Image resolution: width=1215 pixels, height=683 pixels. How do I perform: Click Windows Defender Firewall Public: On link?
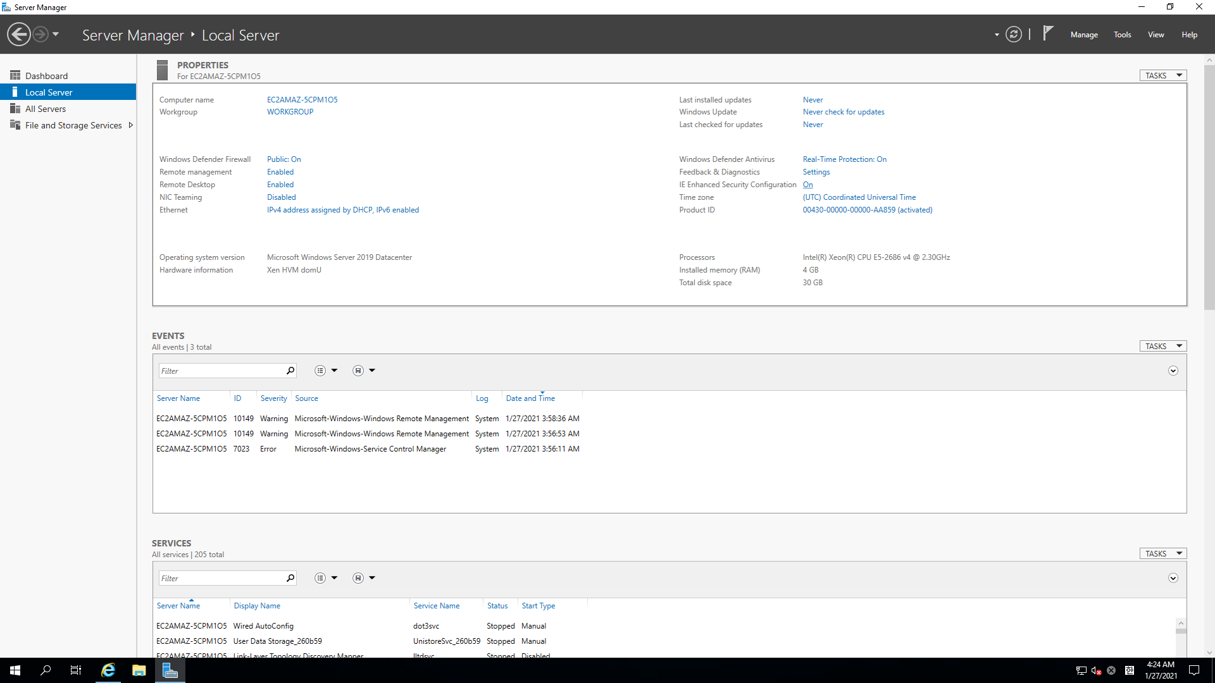coord(283,159)
